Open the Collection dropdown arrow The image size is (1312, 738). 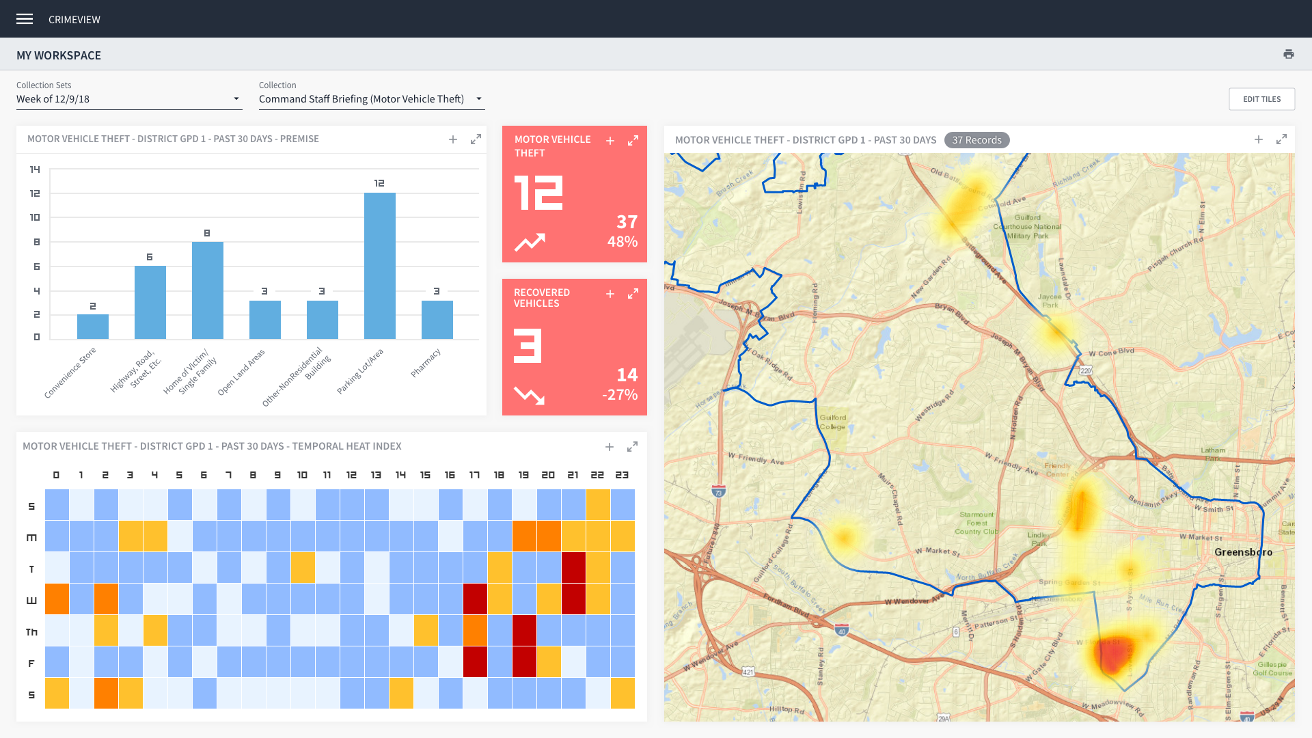tap(479, 99)
